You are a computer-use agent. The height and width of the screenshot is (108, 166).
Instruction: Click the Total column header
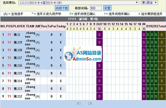pos(162,26)
